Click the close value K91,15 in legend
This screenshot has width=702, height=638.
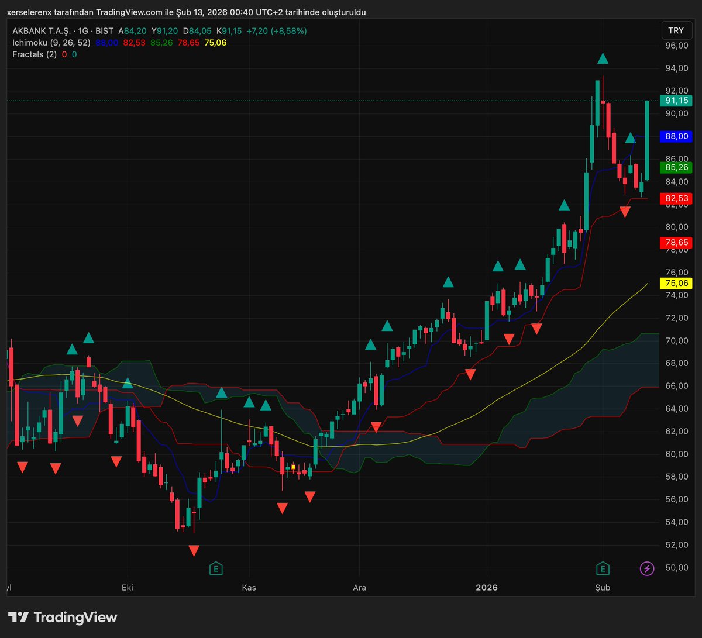tap(229, 31)
